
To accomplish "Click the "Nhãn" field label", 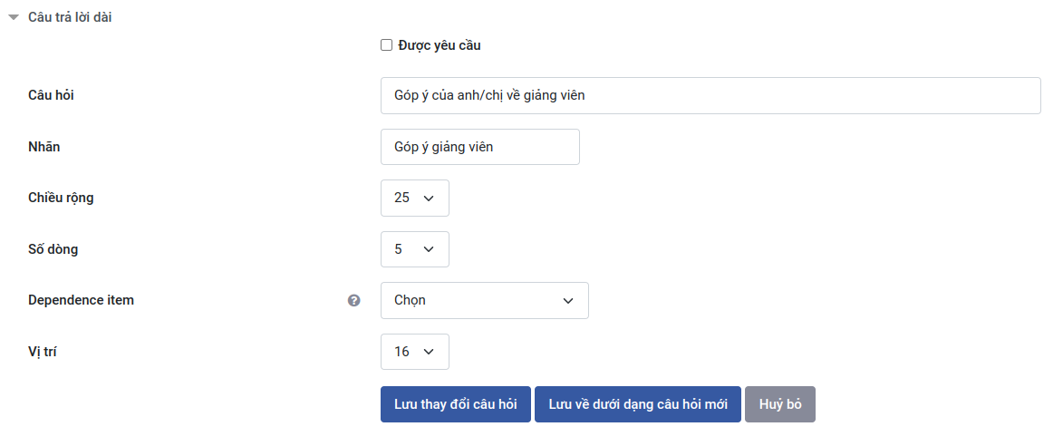I will 44,146.
